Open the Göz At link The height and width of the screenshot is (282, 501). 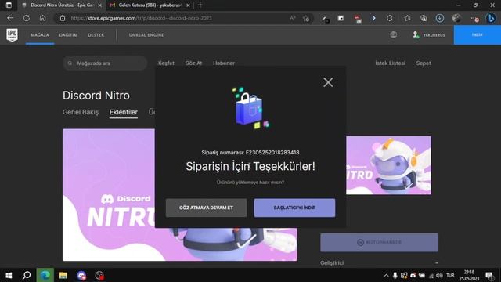[x=193, y=63]
